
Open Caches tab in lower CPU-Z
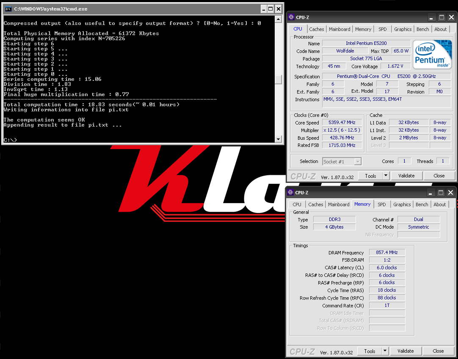316,204
